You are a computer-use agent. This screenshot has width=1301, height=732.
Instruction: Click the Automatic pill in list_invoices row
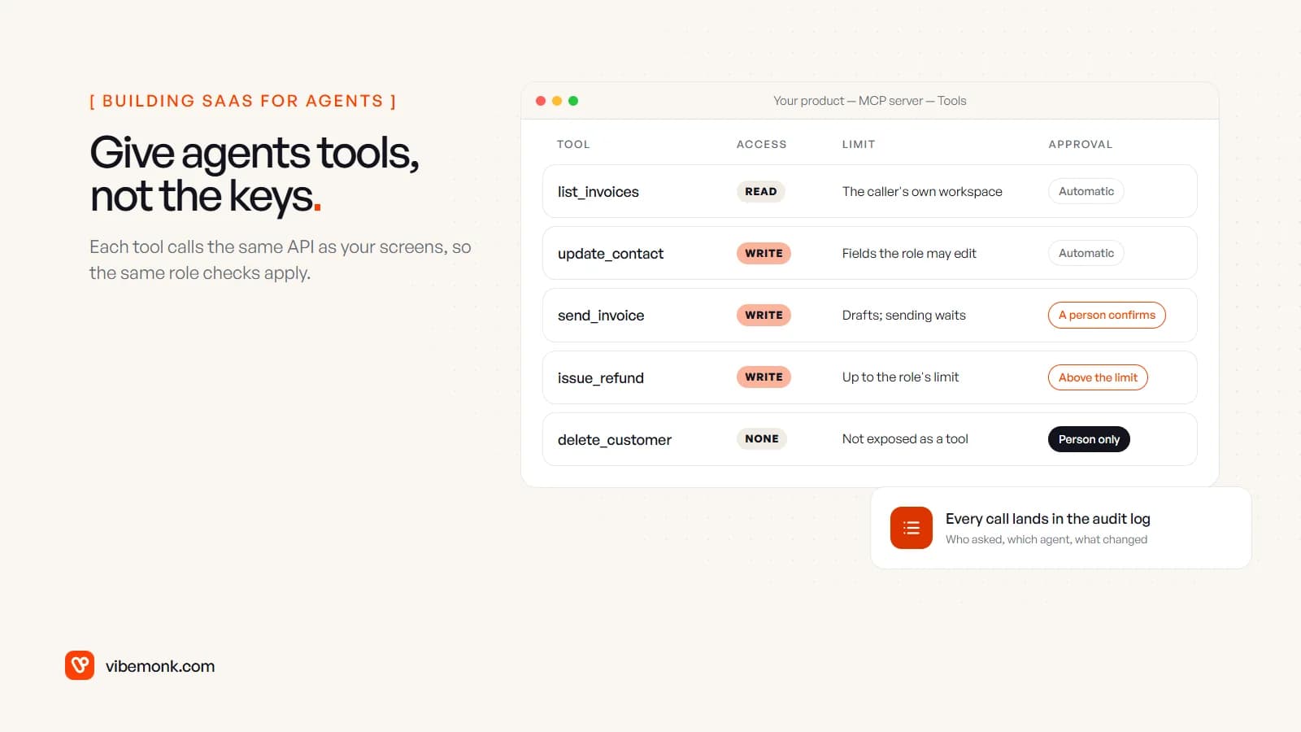point(1086,191)
